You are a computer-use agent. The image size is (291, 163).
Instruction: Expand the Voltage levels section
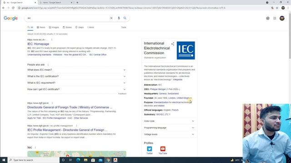click(169, 134)
